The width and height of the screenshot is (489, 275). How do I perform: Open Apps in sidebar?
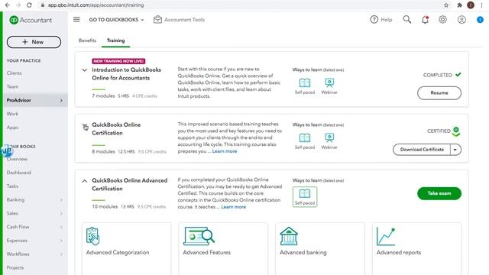(x=12, y=128)
